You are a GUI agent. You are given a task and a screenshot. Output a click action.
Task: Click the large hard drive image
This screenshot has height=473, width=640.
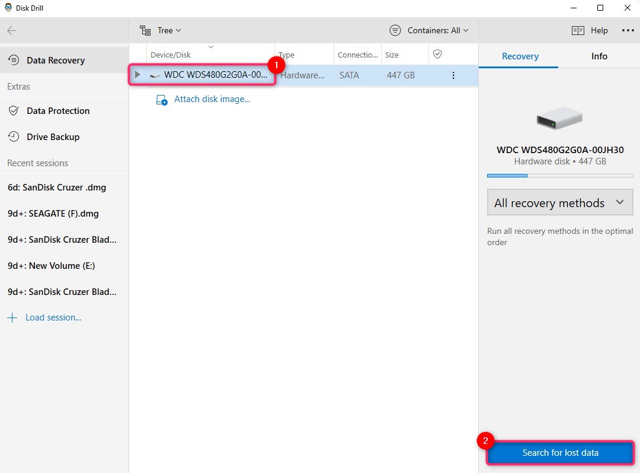pos(559,118)
